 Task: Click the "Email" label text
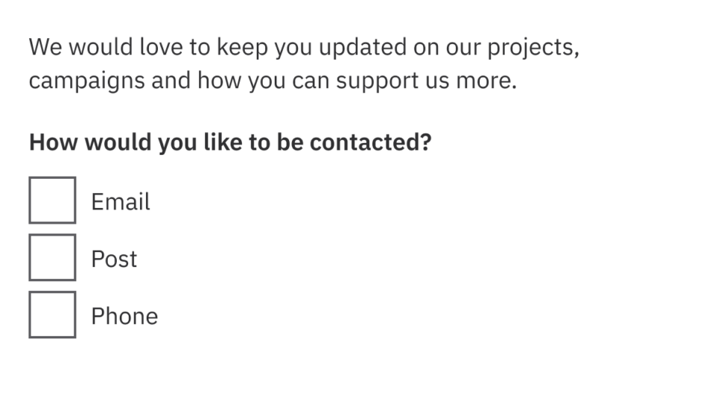point(121,202)
